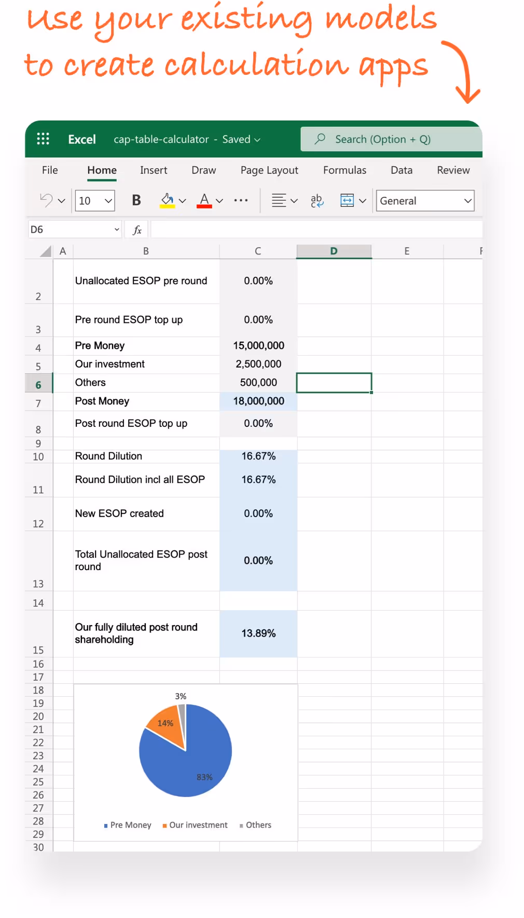Apply the yellow fill color bucket

click(167, 200)
